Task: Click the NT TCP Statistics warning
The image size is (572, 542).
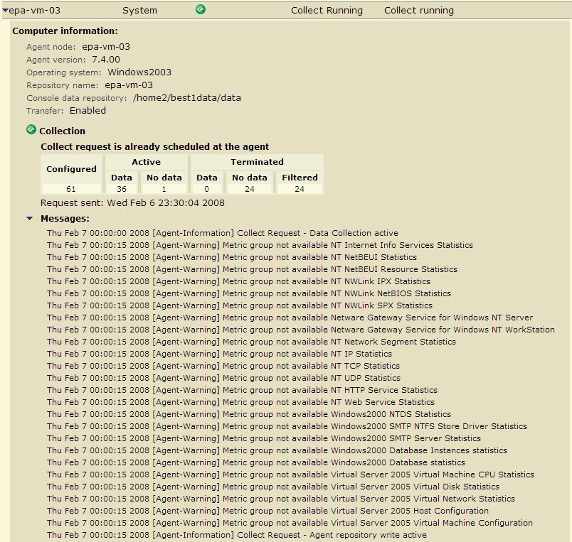Action: 223,366
